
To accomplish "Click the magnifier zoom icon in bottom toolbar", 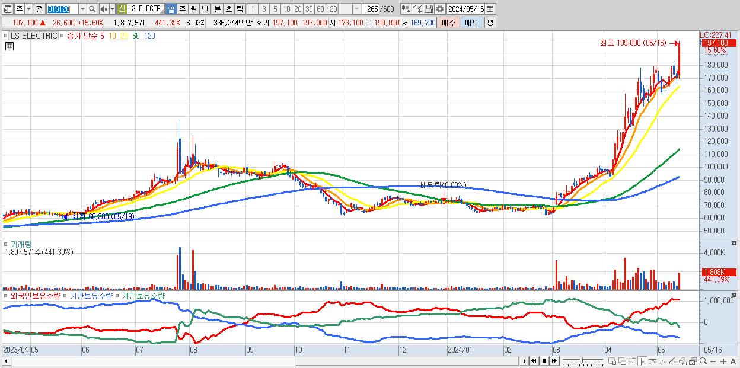I will (703, 361).
